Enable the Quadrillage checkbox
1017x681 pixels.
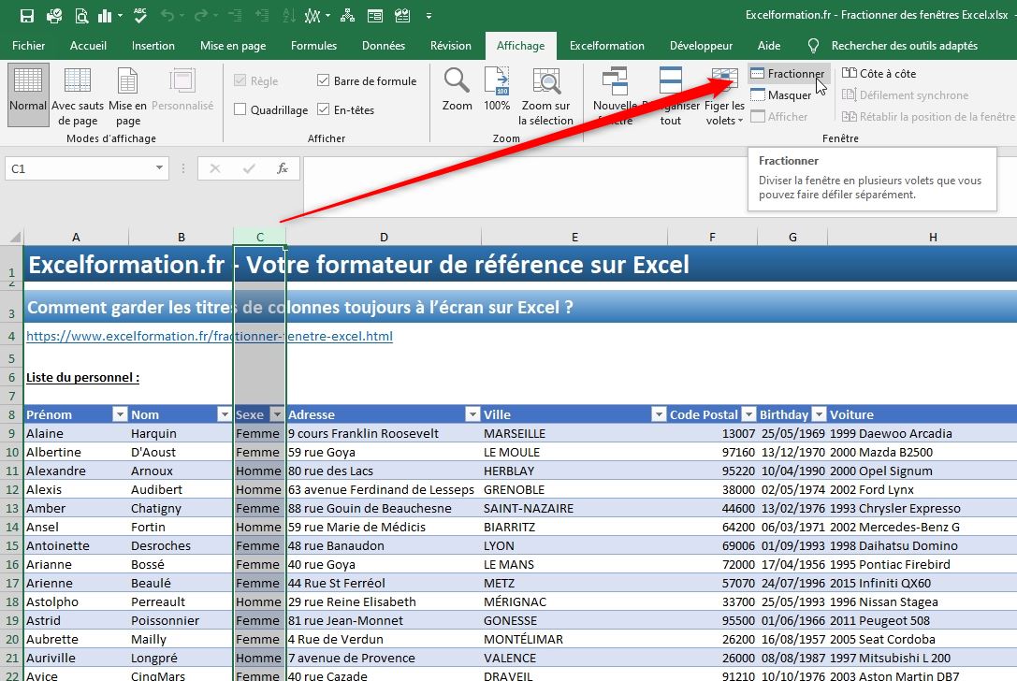point(241,109)
